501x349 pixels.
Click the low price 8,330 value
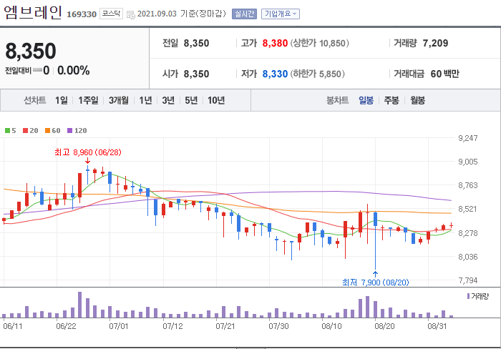tap(275, 74)
